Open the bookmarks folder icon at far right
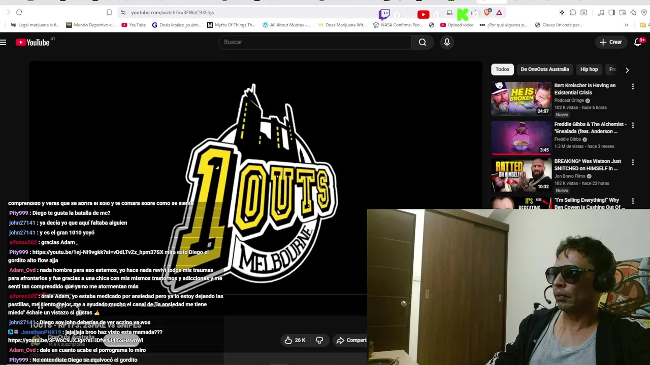This screenshot has width=650, height=365. 643,25
